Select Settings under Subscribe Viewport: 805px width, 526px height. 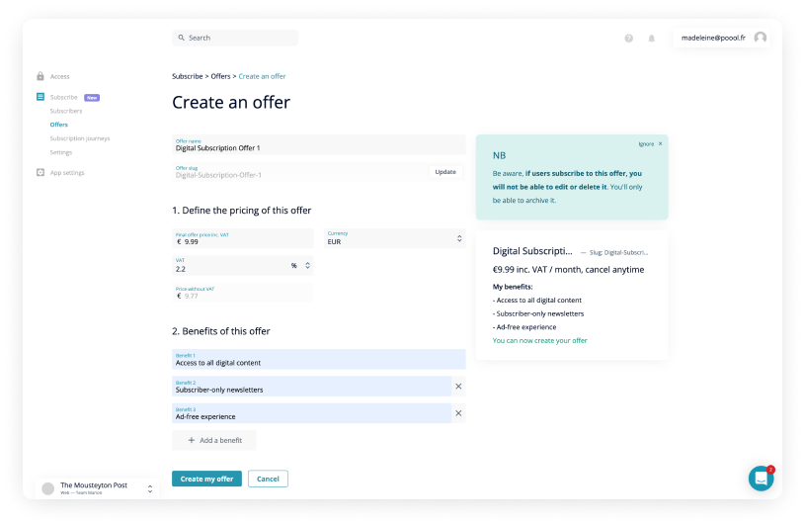coord(61,152)
